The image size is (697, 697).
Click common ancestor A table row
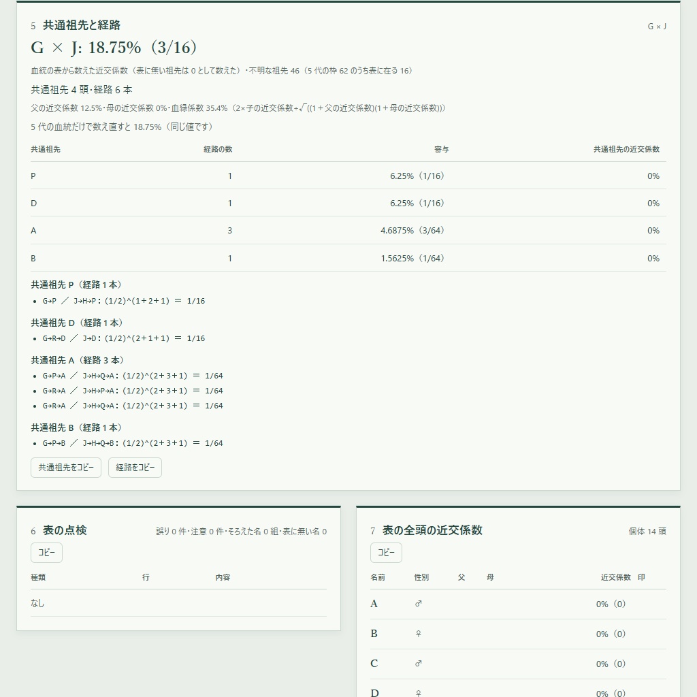coord(348,230)
